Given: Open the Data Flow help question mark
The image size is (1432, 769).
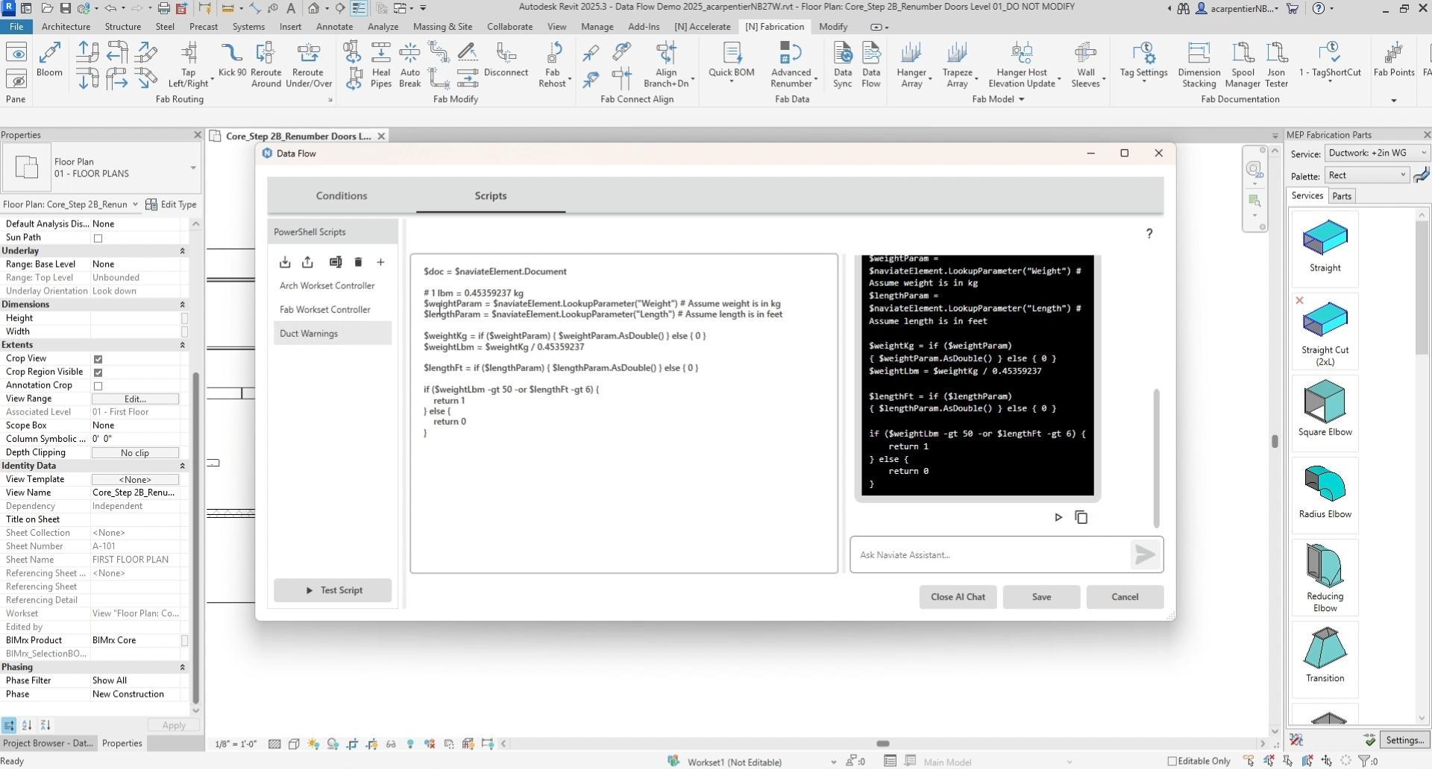Looking at the screenshot, I should coord(1149,233).
